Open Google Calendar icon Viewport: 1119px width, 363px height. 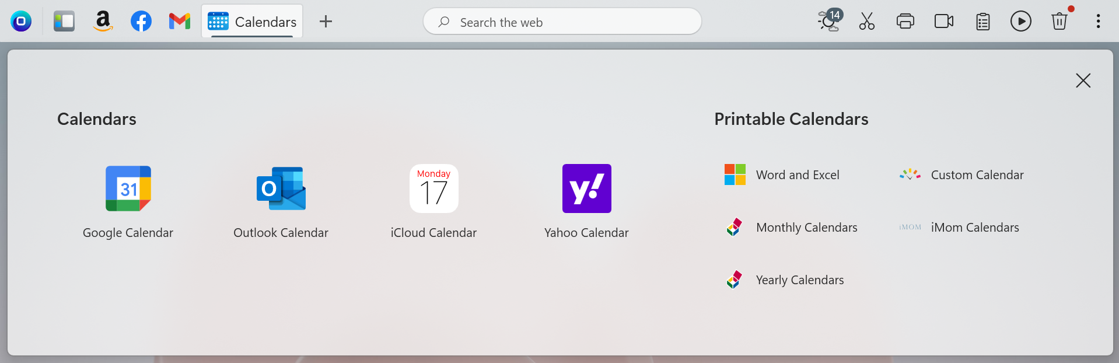tap(128, 189)
